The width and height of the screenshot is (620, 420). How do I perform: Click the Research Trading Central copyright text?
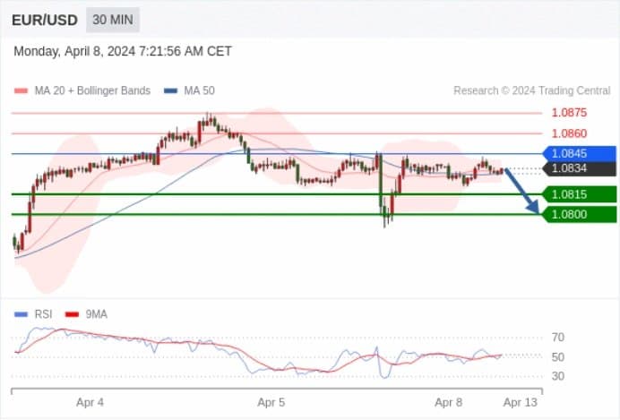tap(532, 90)
